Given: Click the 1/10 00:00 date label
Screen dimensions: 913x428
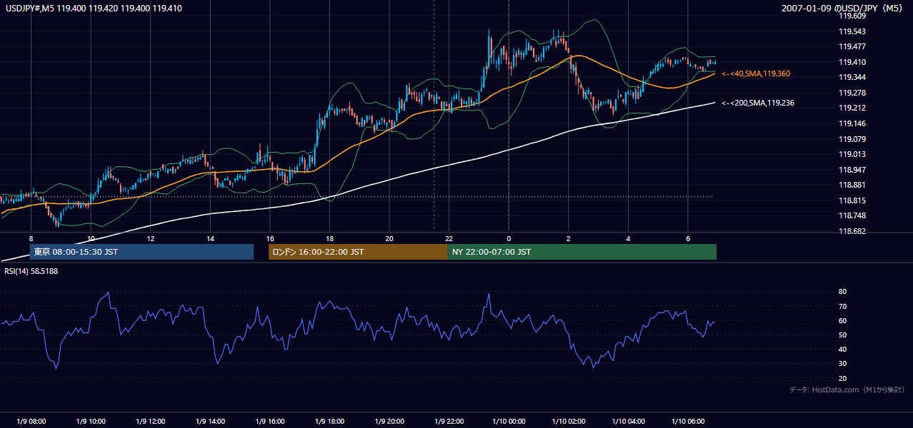Looking at the screenshot, I should pyautogui.click(x=509, y=422).
